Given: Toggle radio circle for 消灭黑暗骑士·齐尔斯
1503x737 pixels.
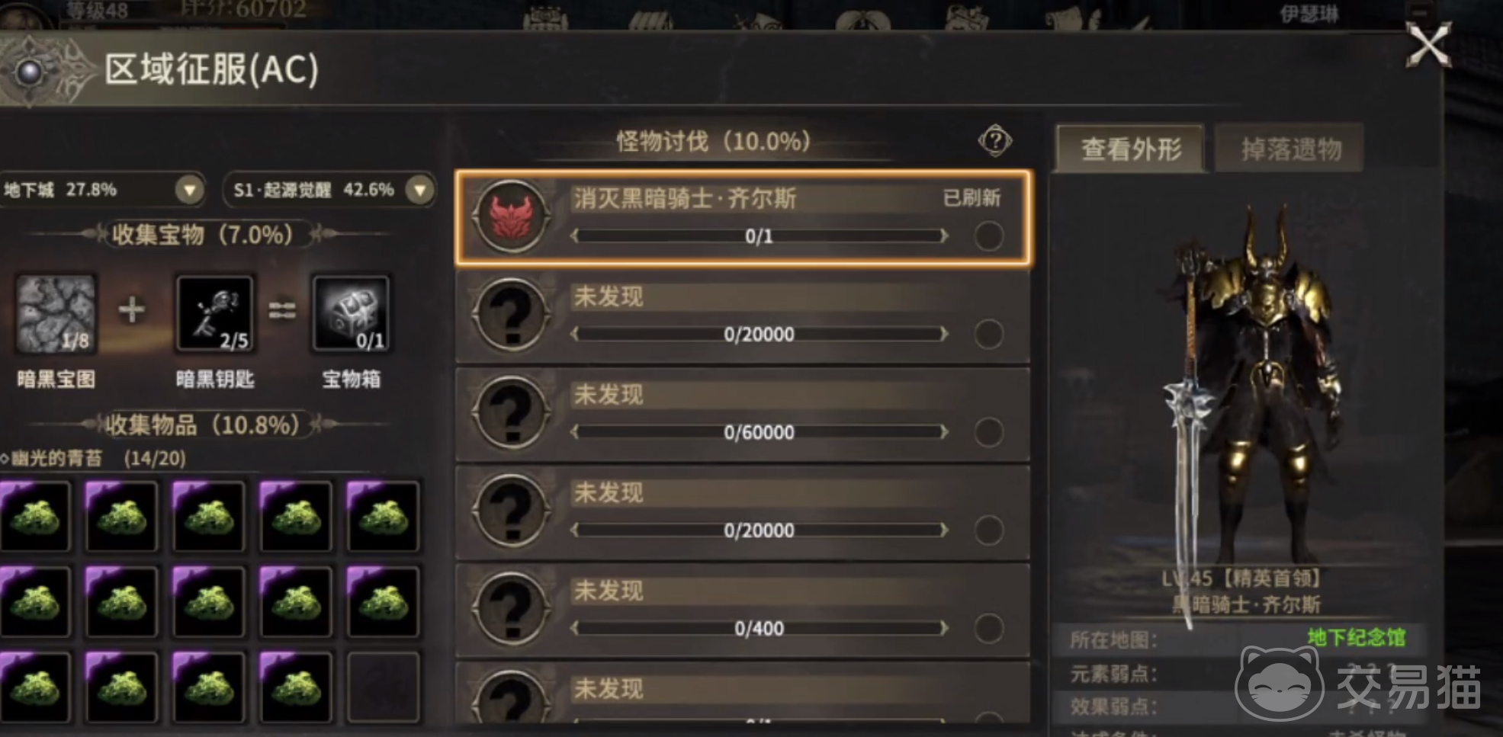Looking at the screenshot, I should coord(988,236).
